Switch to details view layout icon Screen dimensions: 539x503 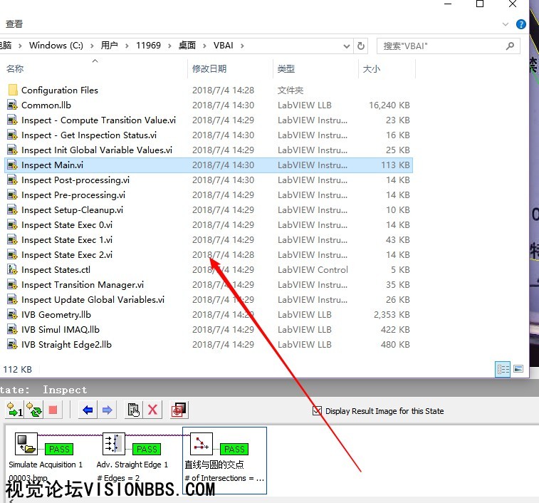(x=503, y=370)
